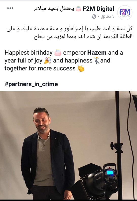Click the party popper emoji after joy
Image resolution: width=137 pixels, height=201 pixels.
[x=47, y=60]
